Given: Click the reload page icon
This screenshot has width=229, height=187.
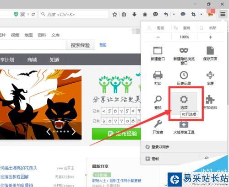Looking at the screenshot, I should 33,15.
